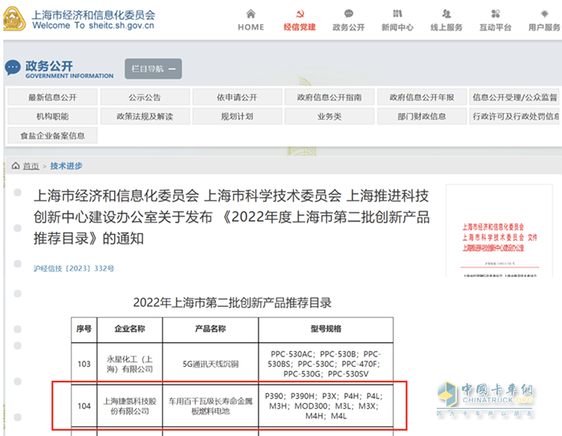Select 最新信息公开 category button
The height and width of the screenshot is (436, 562).
pos(53,97)
